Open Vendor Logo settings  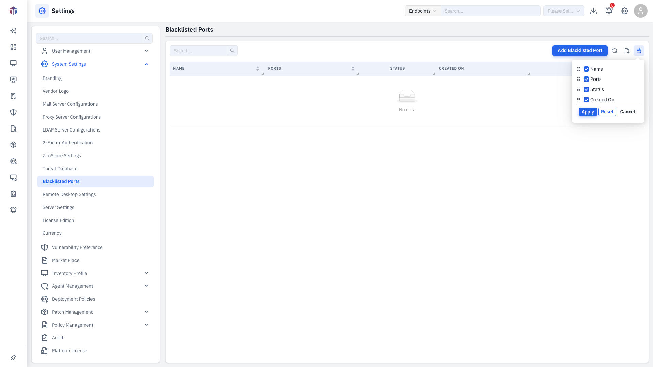[x=55, y=91]
